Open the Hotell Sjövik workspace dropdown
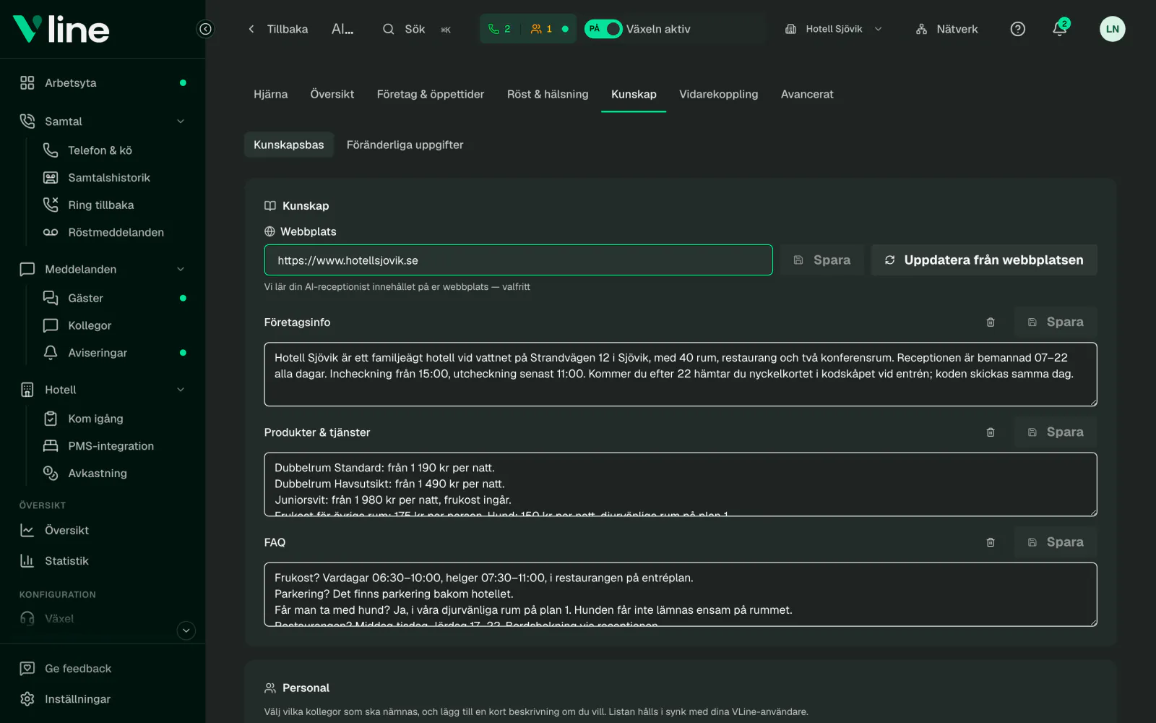 pos(834,29)
